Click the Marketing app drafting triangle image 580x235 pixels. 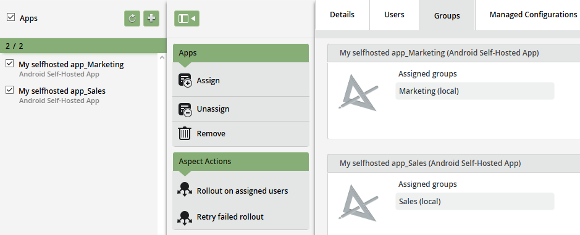(358, 92)
